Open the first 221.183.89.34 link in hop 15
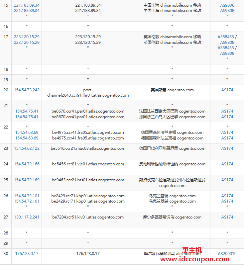244x265 pixels. 27,5
